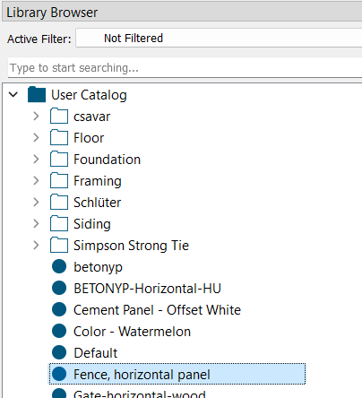Screen dimensions: 362x398
Task: Select the csavar folder icon
Action: point(59,116)
